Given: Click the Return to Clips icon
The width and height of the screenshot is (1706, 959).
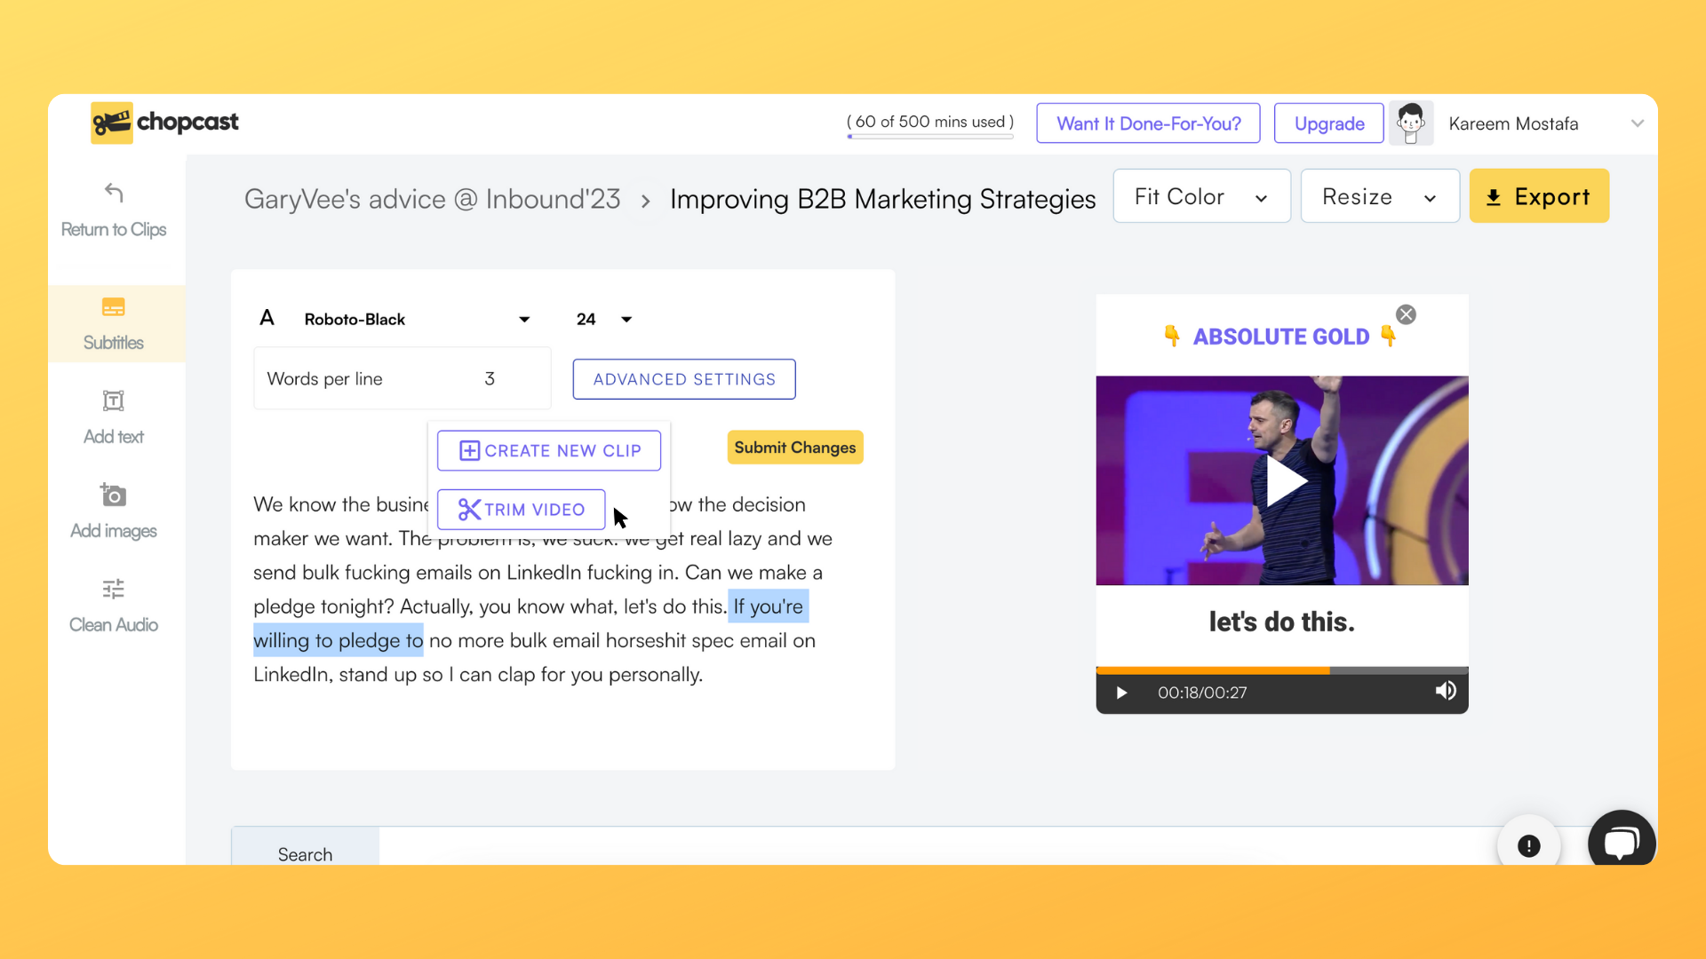Looking at the screenshot, I should [x=114, y=194].
